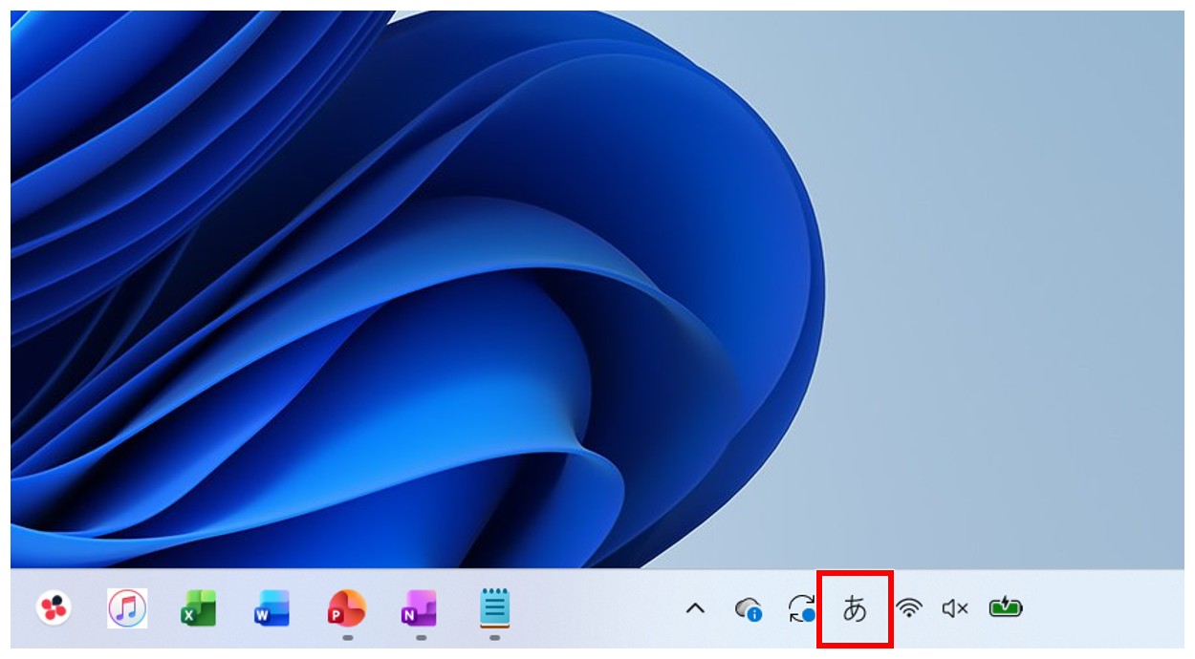Viewport: 1195px width, 659px height.
Task: Open the Wi-Fi network tray icon
Action: click(909, 608)
